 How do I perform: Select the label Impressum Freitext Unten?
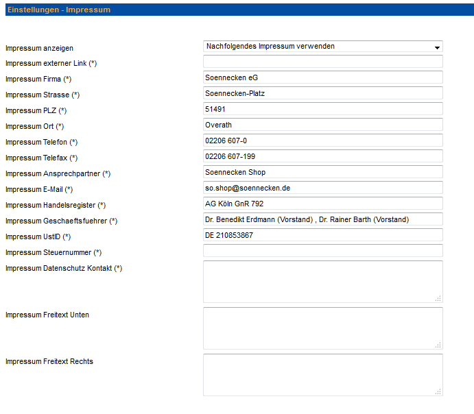[47, 315]
